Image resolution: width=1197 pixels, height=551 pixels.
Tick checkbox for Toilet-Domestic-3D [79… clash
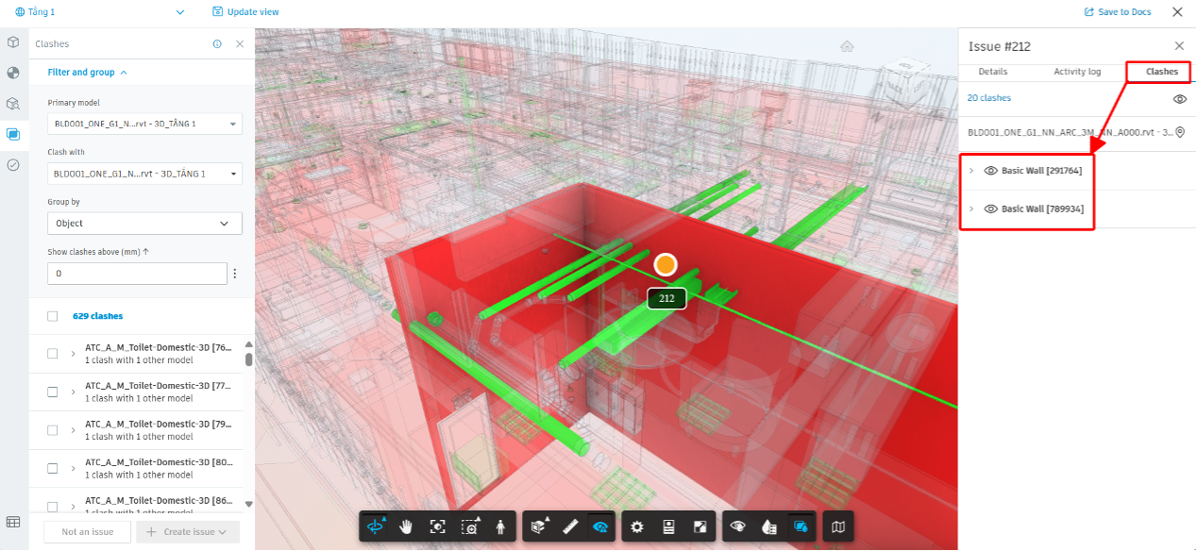53,430
